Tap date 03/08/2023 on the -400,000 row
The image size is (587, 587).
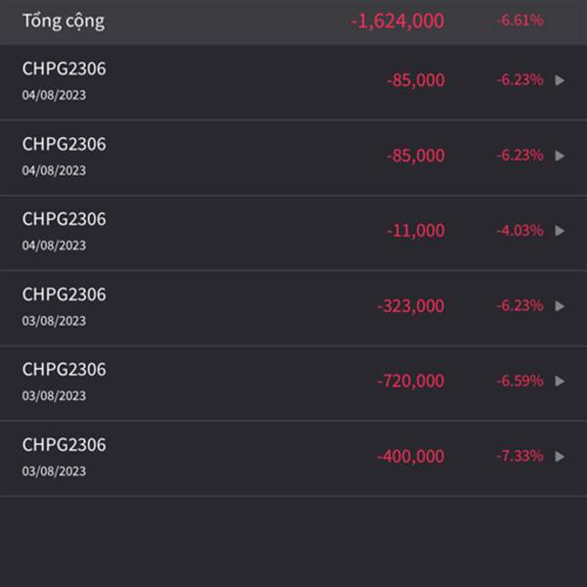tap(54, 471)
